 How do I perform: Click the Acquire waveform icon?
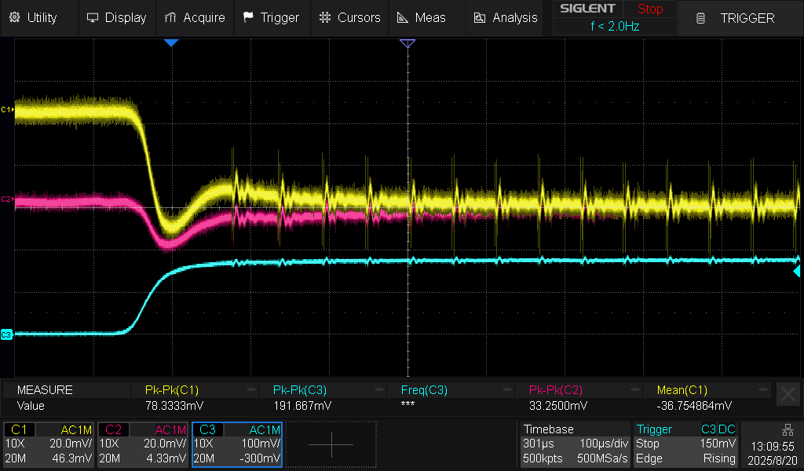[x=171, y=17]
